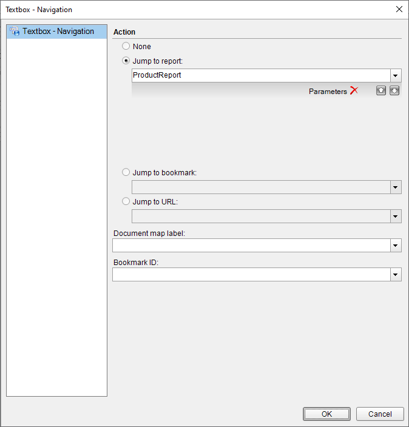The image size is (409, 427).
Task: Select the Jump to report radio button
Action: (126, 61)
